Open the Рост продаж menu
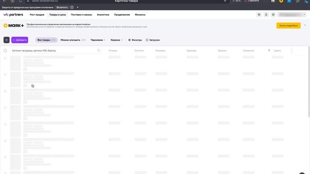310x174 pixels. tap(37, 14)
